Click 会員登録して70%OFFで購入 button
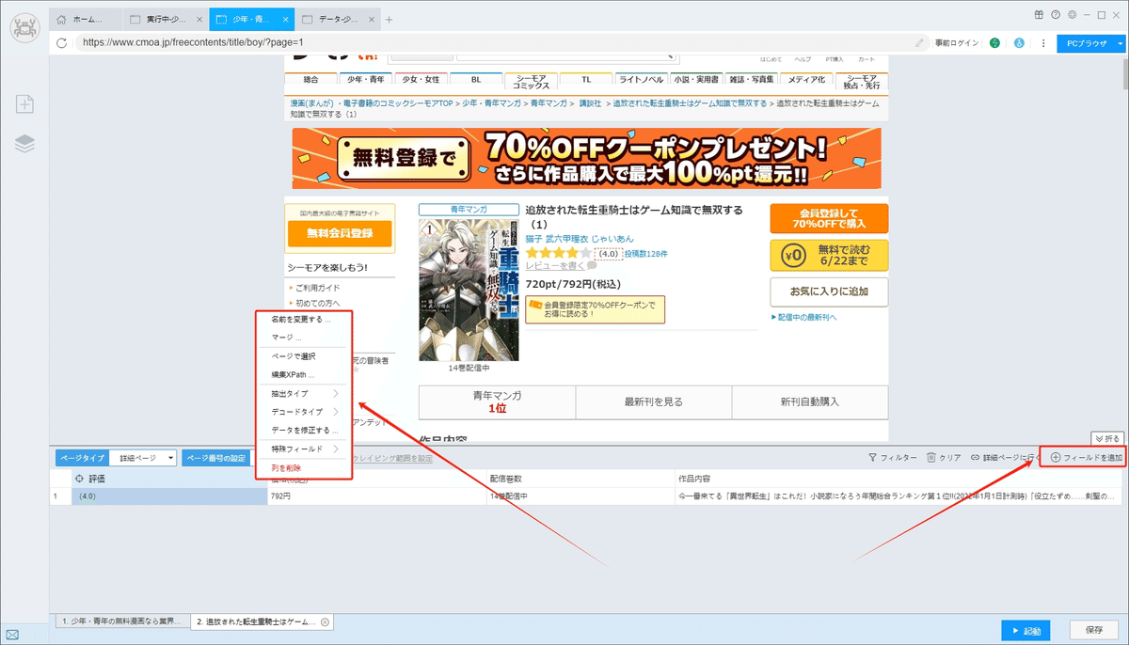Screen dimensions: 1129x645 [x=829, y=218]
